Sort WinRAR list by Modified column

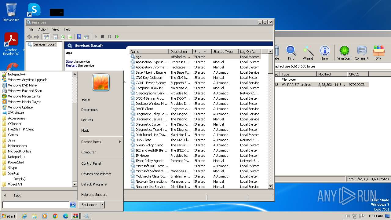pyautogui.click(x=332, y=74)
